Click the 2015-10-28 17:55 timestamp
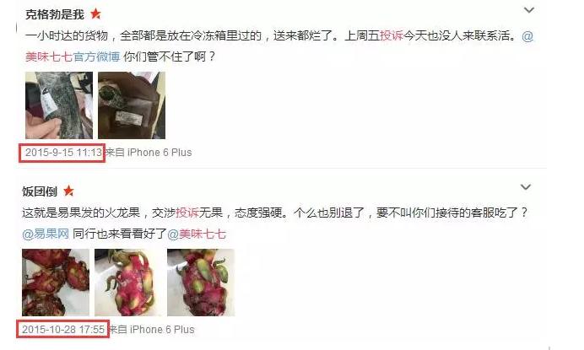 (63, 330)
